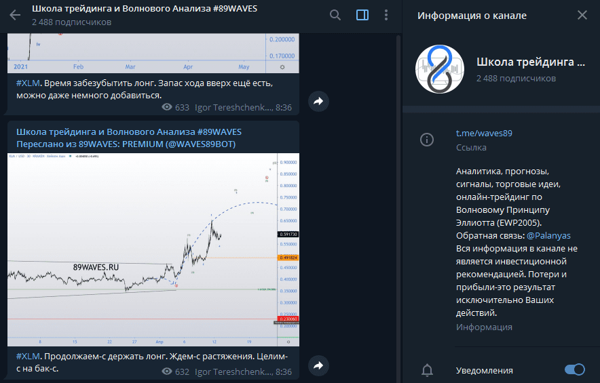This screenshot has height=383, width=600.
Task: Open the three-dot more options menu
Action: [386, 16]
